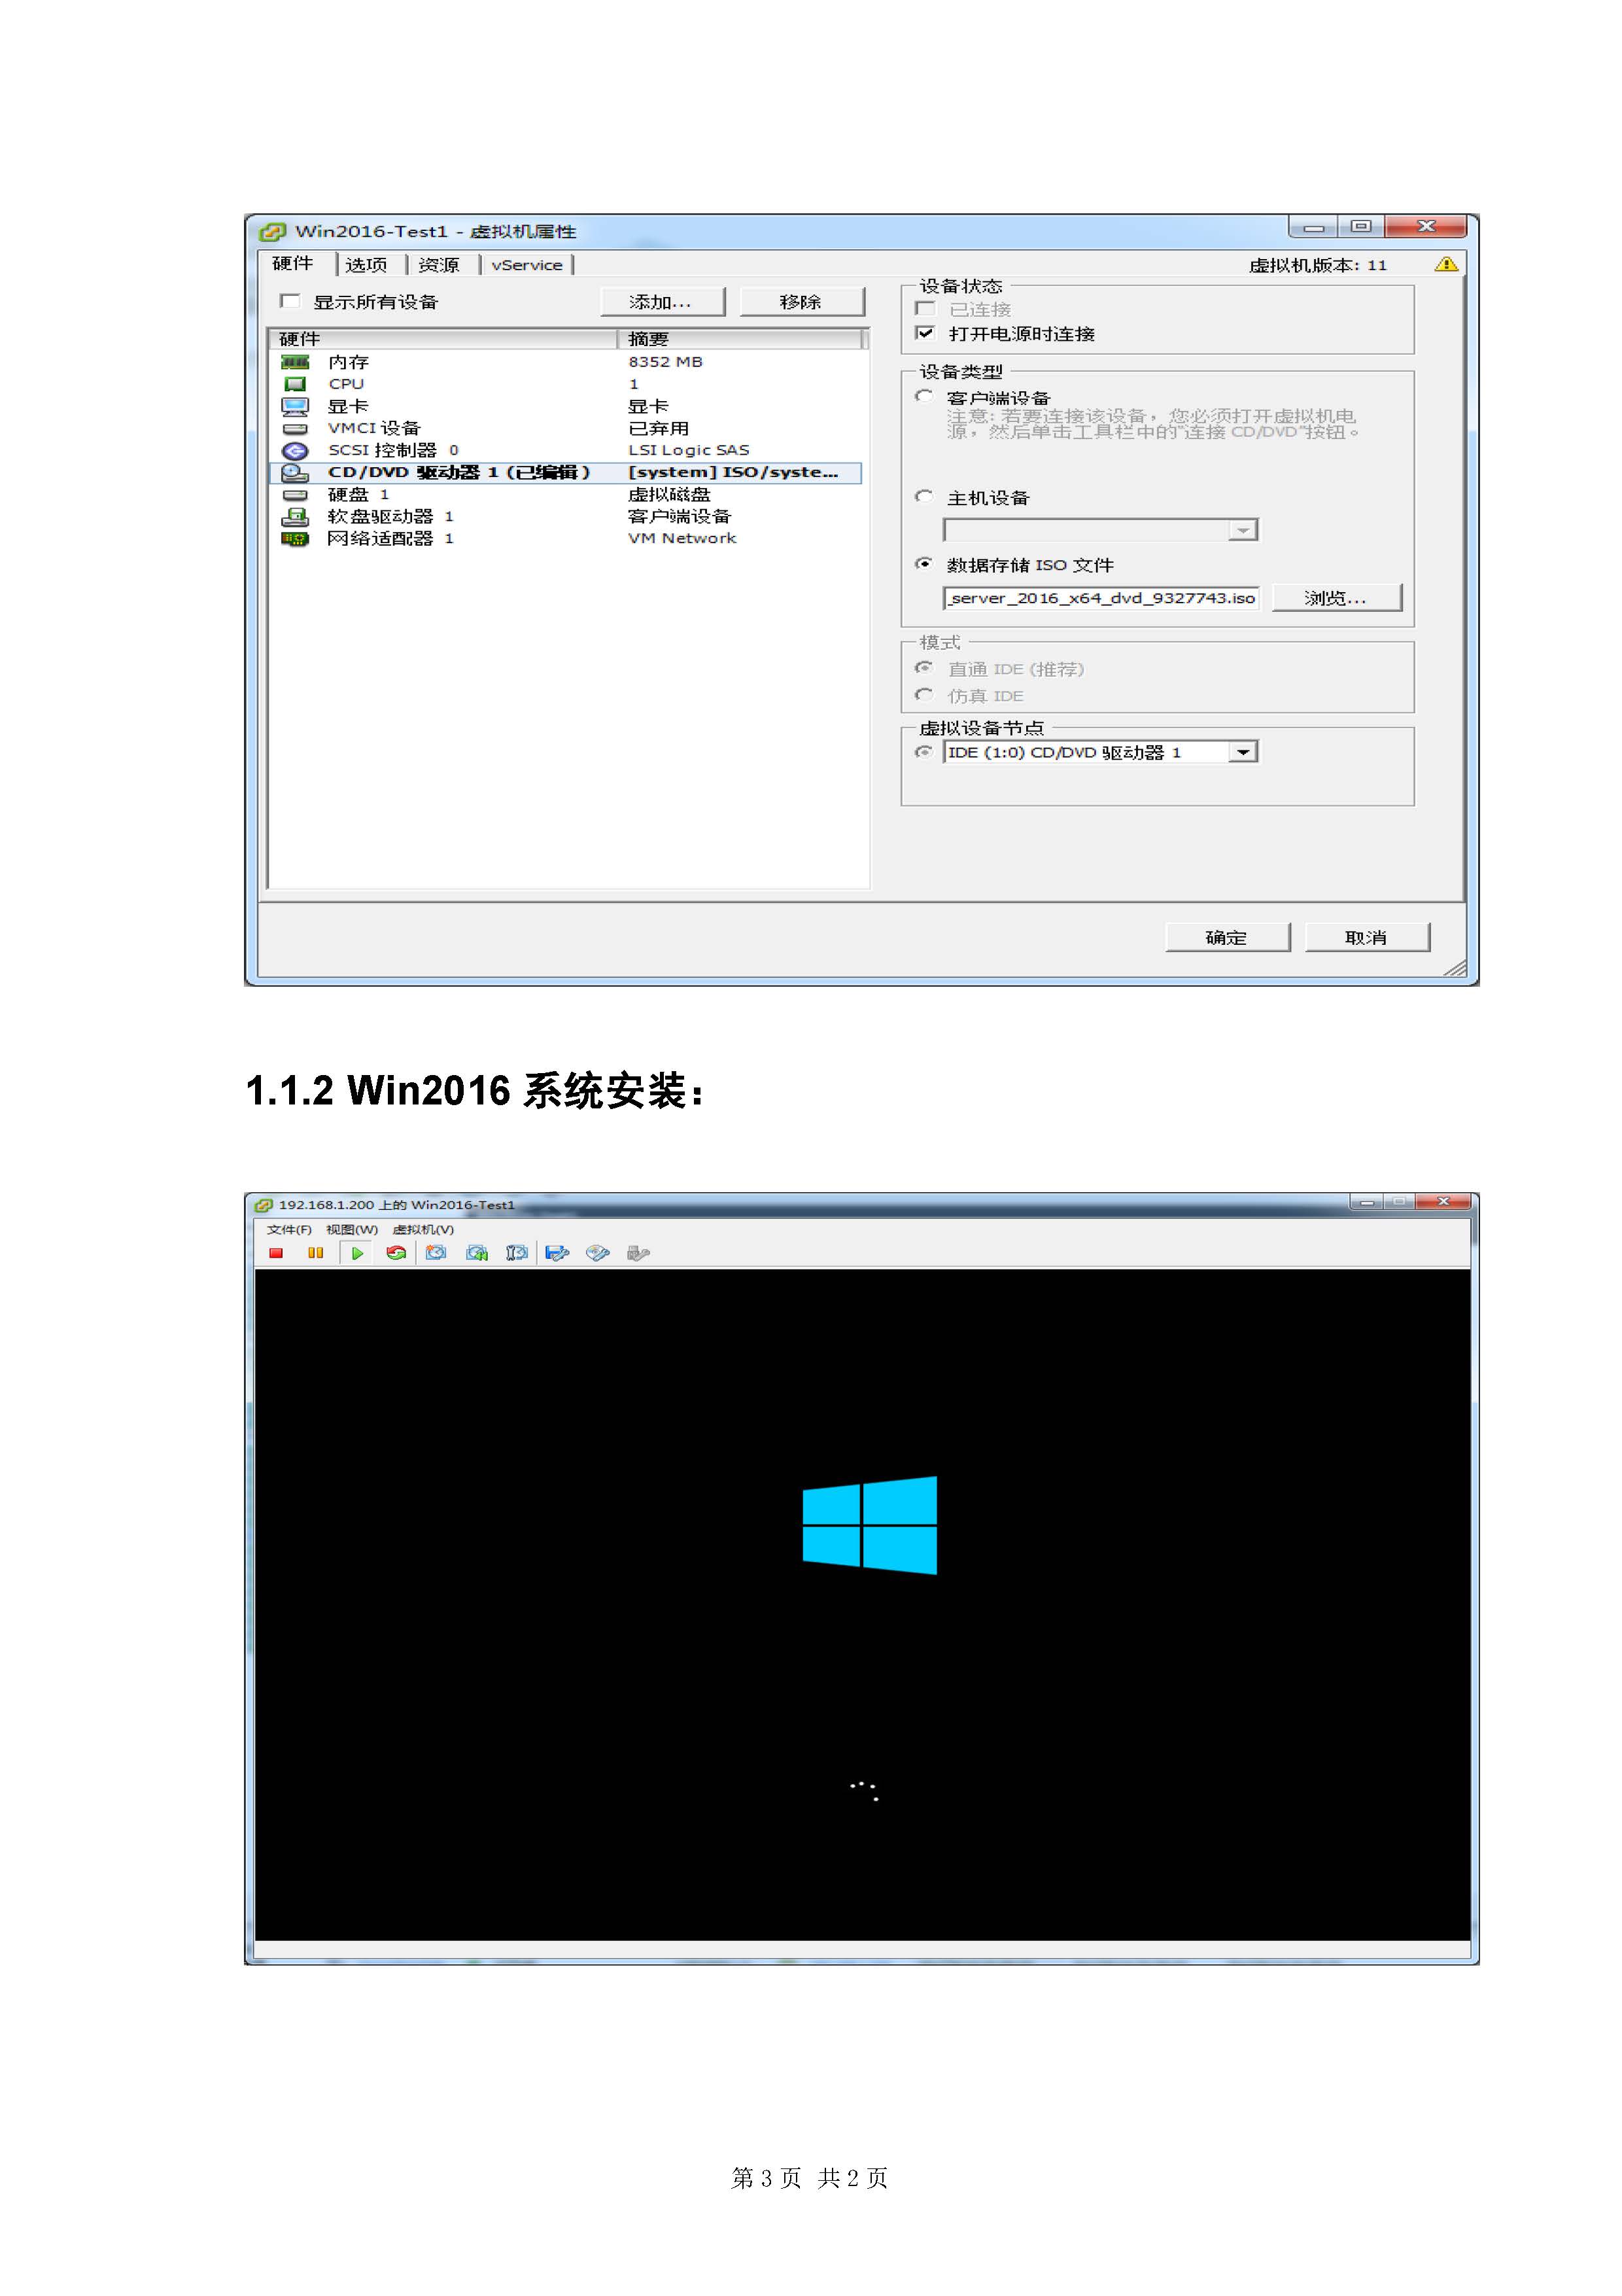The height and width of the screenshot is (2296, 1622).
Task: Click the pause (suspend) VM icon
Action: tap(316, 1253)
